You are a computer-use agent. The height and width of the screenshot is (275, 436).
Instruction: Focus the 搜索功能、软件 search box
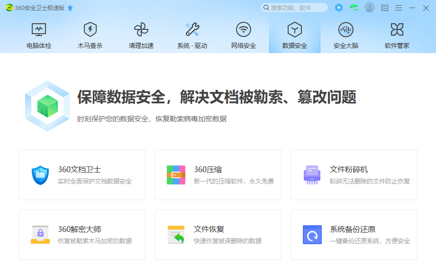pos(294,8)
